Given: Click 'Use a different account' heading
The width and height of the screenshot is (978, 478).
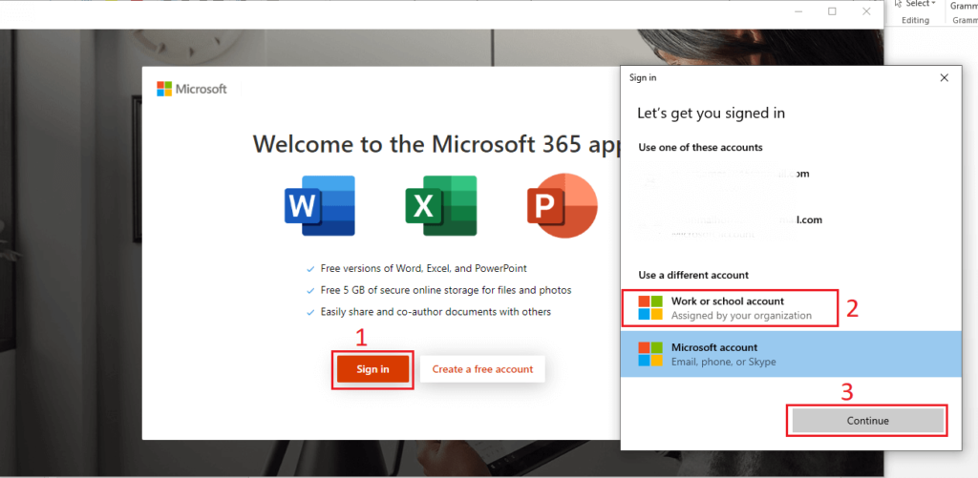Looking at the screenshot, I should coord(693,275).
